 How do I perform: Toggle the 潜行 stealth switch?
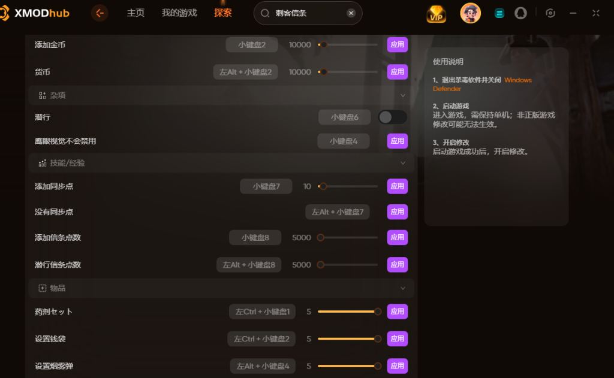(392, 117)
